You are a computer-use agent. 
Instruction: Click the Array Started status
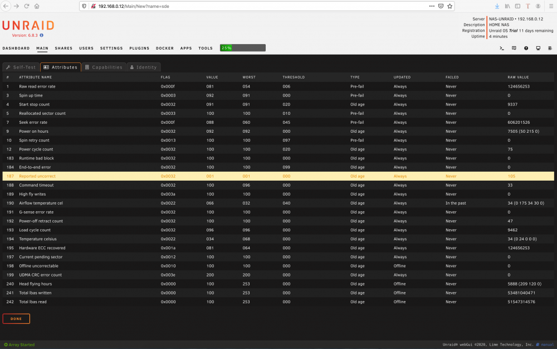19,345
